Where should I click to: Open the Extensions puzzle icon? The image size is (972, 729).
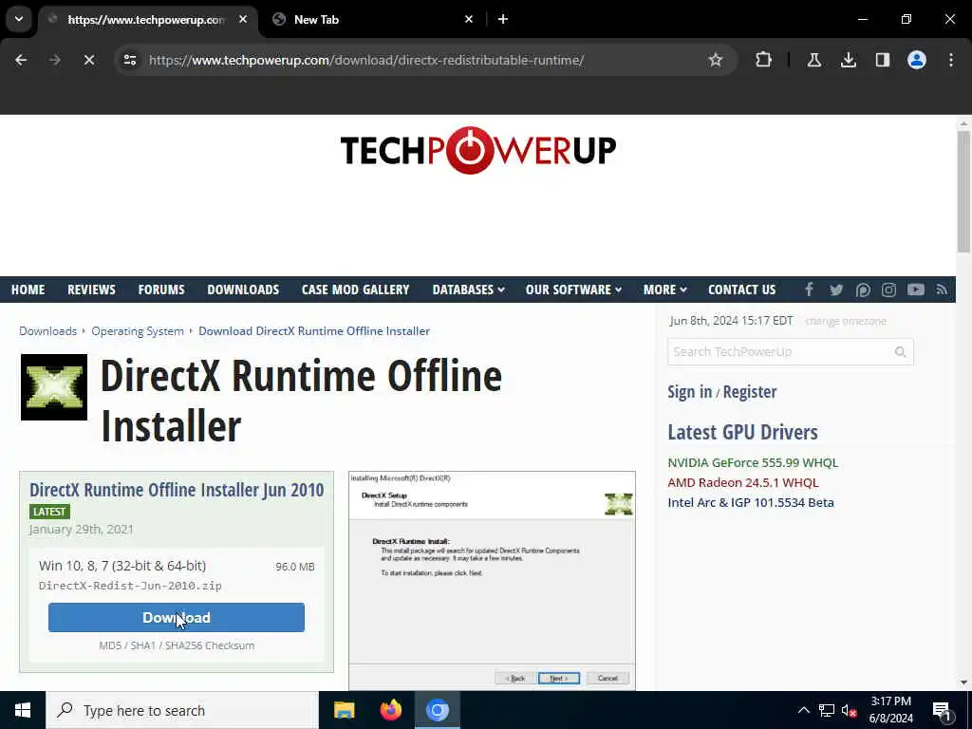click(764, 60)
